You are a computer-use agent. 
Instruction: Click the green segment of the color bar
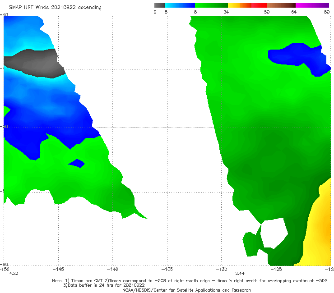click(x=211, y=5)
